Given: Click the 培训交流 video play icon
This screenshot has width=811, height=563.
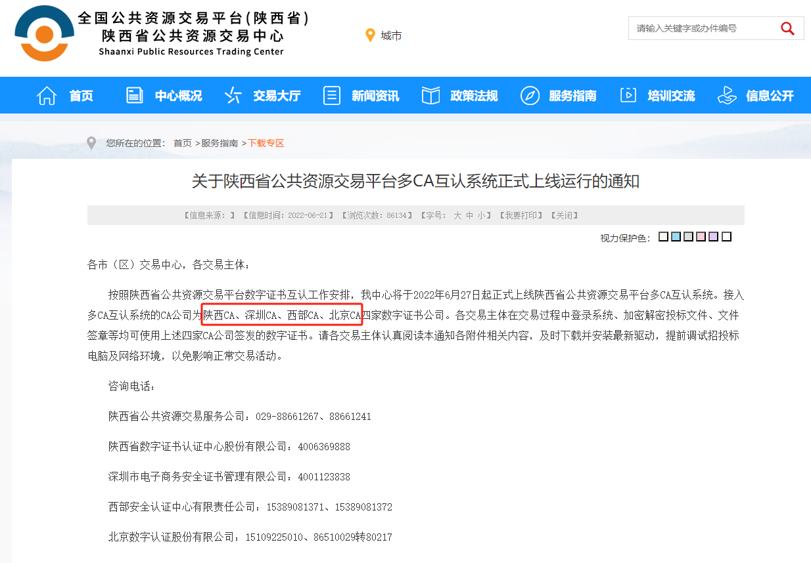Looking at the screenshot, I should pyautogui.click(x=628, y=96).
